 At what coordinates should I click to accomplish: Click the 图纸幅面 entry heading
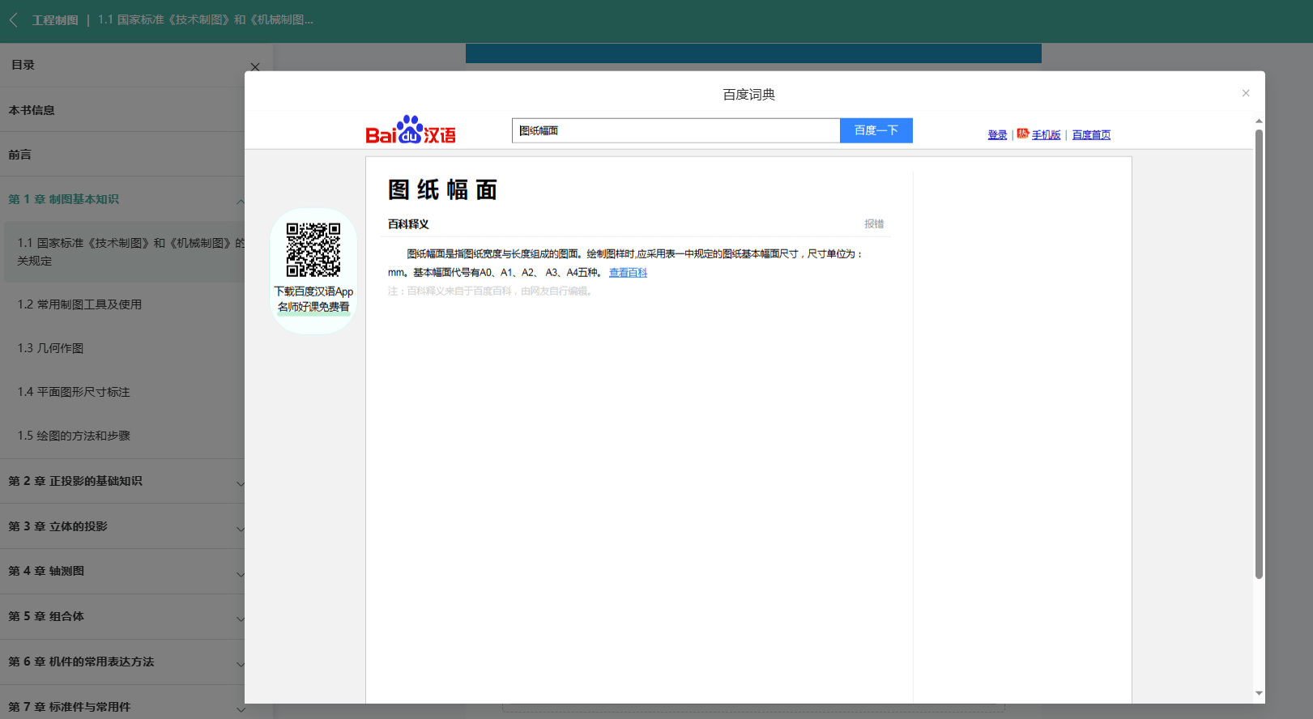pos(442,189)
